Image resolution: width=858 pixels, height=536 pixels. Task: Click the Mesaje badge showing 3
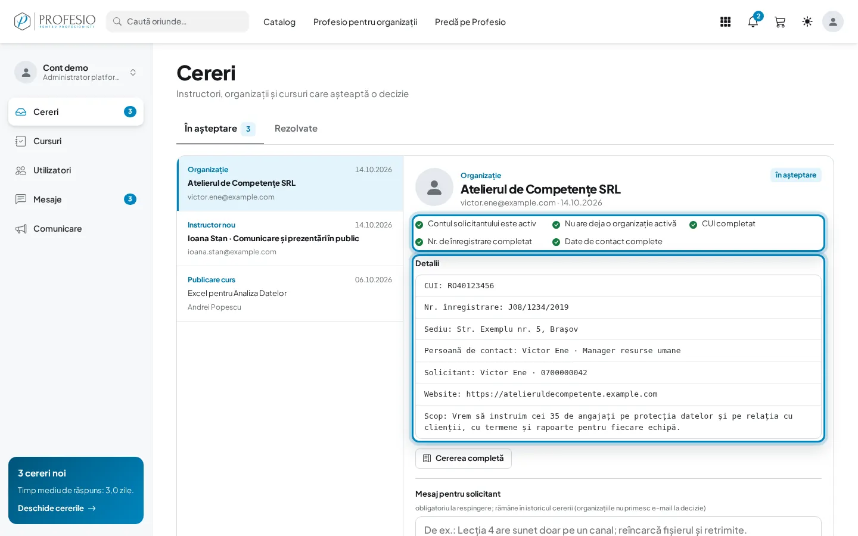point(130,200)
